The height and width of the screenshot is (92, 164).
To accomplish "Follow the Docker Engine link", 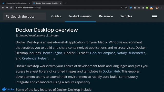I will tap(52, 53).
